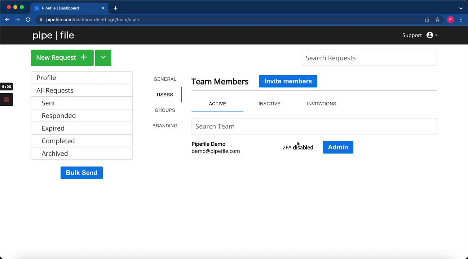The height and width of the screenshot is (259, 468).
Task: Click the browser forward arrow
Action: (x=17, y=19)
